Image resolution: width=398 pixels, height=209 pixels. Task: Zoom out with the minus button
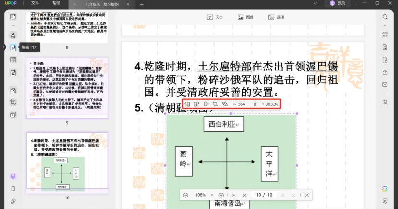[185, 195]
